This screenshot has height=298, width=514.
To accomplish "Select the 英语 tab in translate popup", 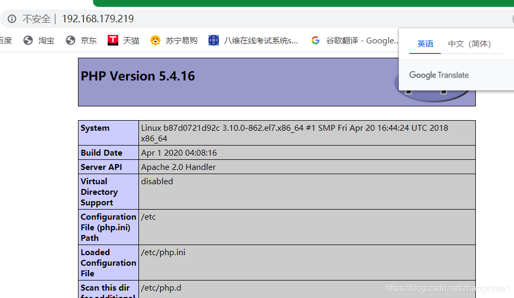I will 425,44.
